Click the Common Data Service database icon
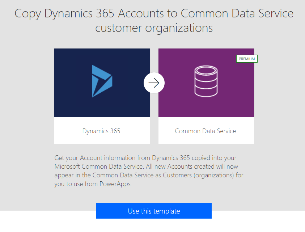 206,81
